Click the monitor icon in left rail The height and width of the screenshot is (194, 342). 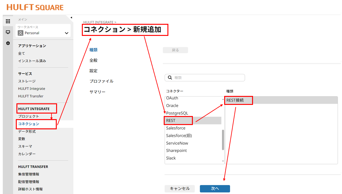8,32
